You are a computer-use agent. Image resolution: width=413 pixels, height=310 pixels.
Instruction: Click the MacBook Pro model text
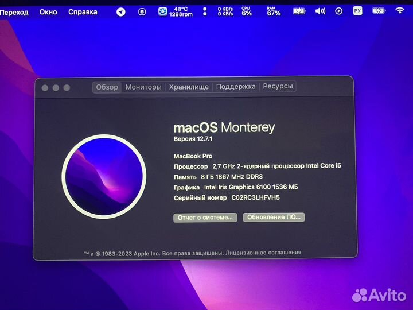pos(193,156)
